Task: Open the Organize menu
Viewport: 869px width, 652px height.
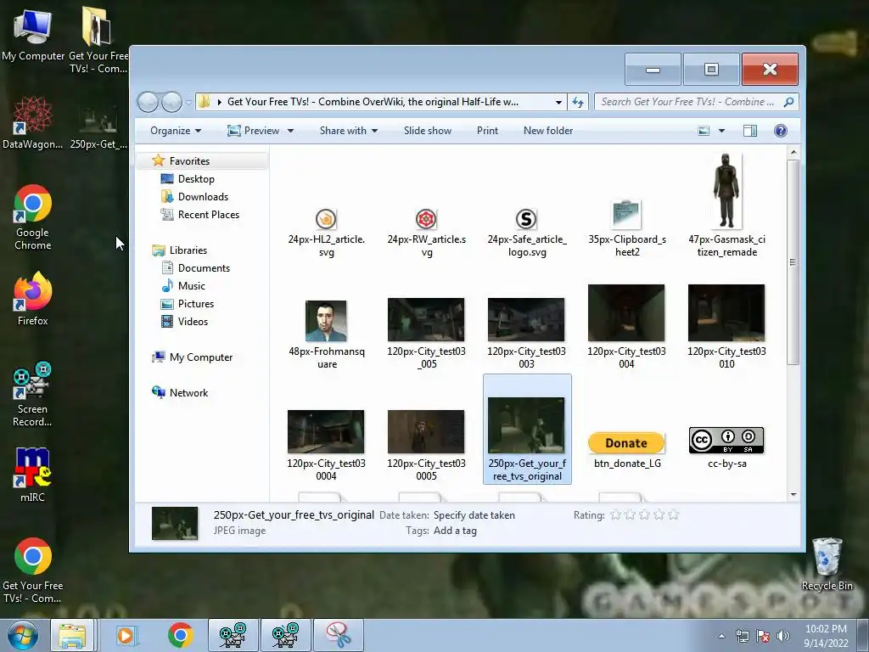Action: [x=176, y=131]
